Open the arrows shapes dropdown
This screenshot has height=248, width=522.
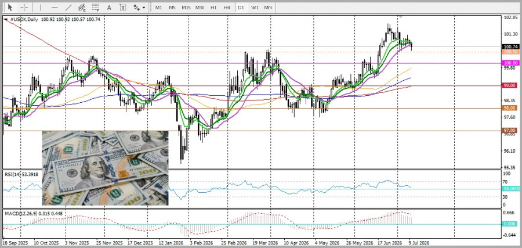(x=139, y=8)
